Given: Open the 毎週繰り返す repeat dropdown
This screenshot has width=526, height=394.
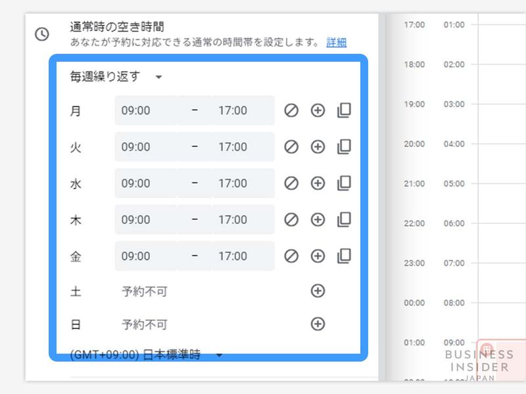Looking at the screenshot, I should click(116, 77).
